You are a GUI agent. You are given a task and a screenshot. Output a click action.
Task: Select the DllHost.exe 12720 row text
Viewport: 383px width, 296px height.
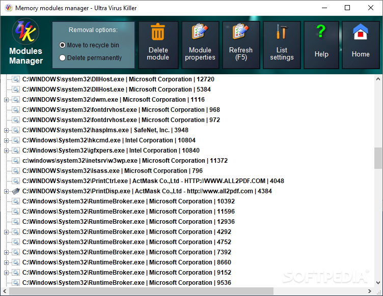pos(118,79)
